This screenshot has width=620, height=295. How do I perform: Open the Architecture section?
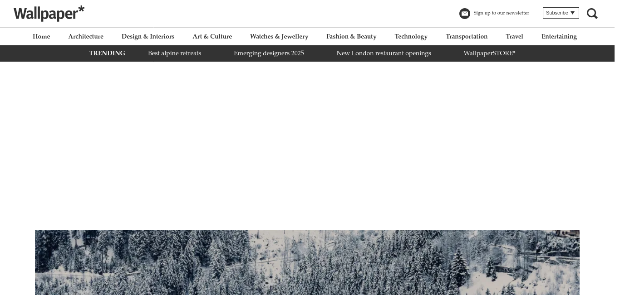(86, 36)
